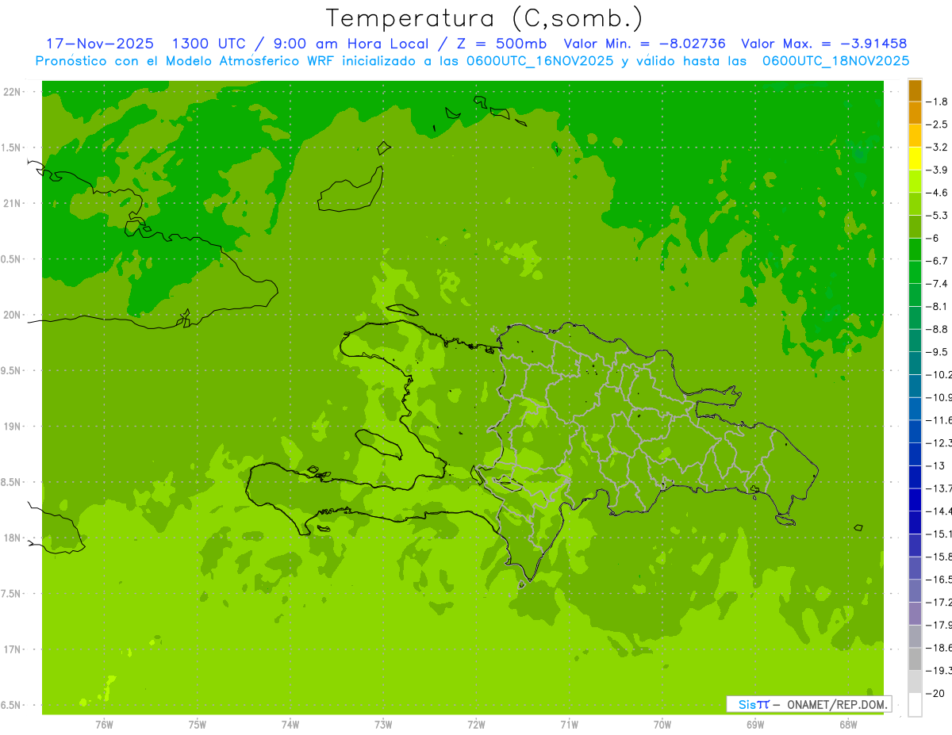Click the '68W' longitude label
952x735 pixels.
[848, 725]
